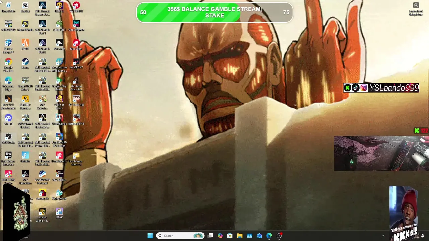The width and height of the screenshot is (429, 241).
Task: Open OBS Studio on taskbar
Action: click(279, 236)
